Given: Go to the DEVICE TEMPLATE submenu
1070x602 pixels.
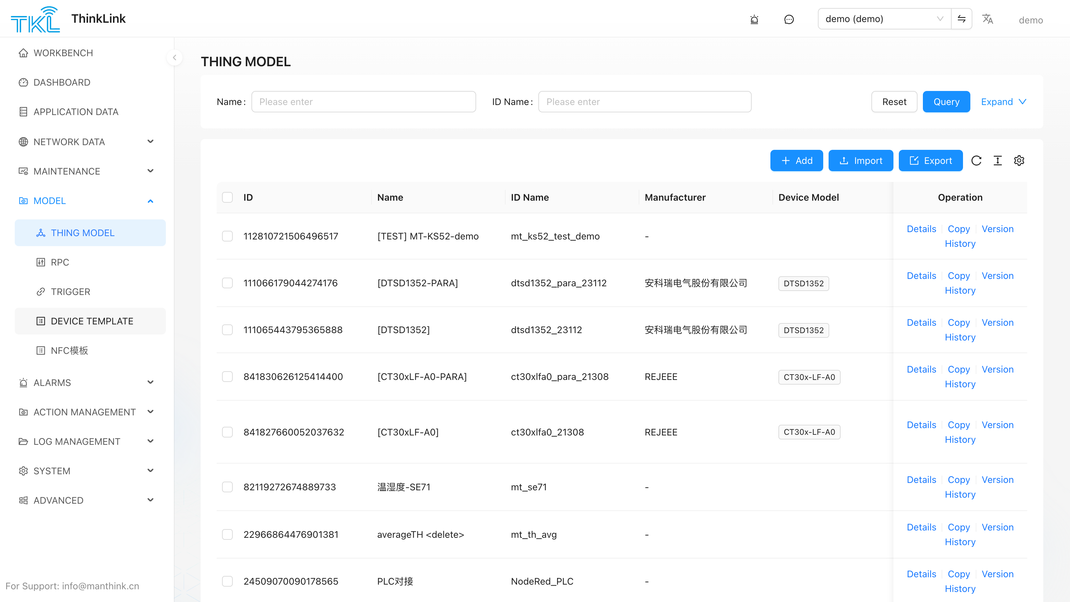Looking at the screenshot, I should (x=90, y=321).
